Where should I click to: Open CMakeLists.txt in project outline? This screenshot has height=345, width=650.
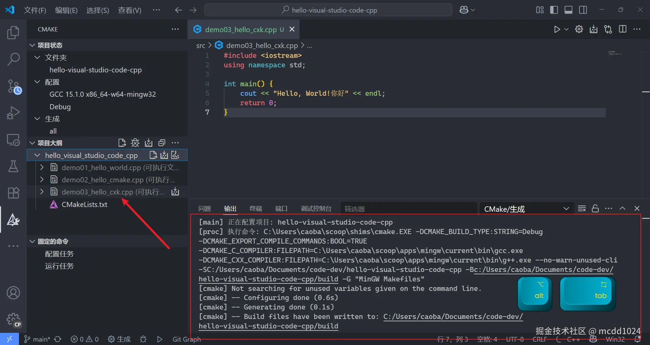click(x=84, y=204)
